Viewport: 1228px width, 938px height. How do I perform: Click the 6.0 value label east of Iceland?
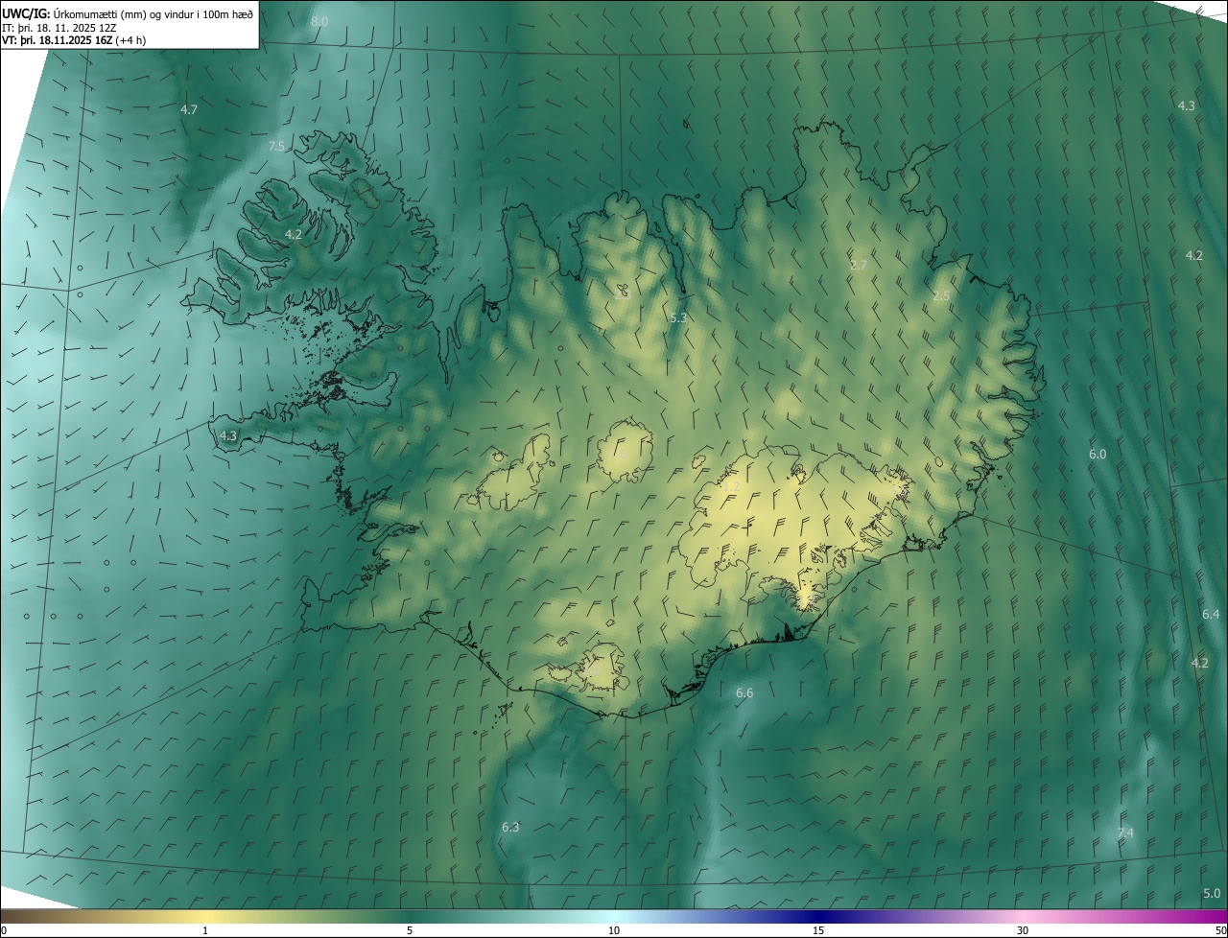coord(1098,454)
